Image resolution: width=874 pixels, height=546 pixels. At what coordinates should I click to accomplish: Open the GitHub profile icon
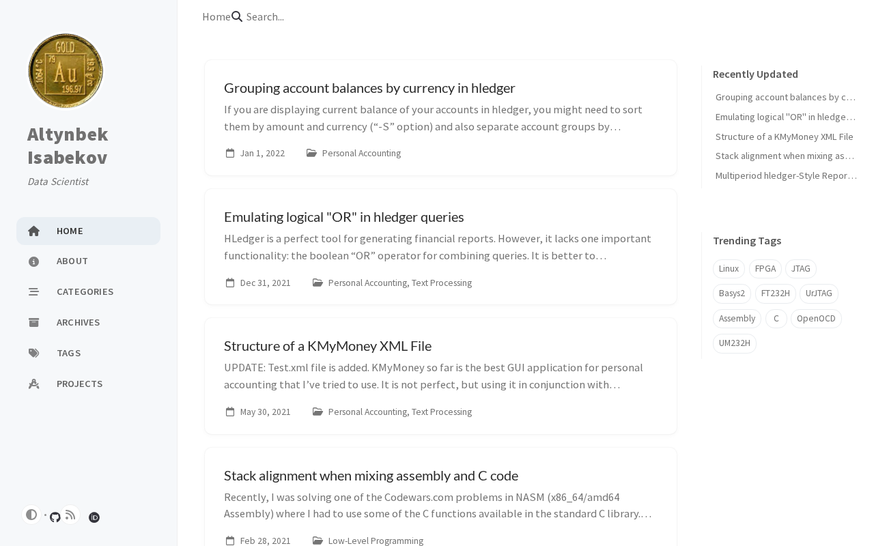55,517
